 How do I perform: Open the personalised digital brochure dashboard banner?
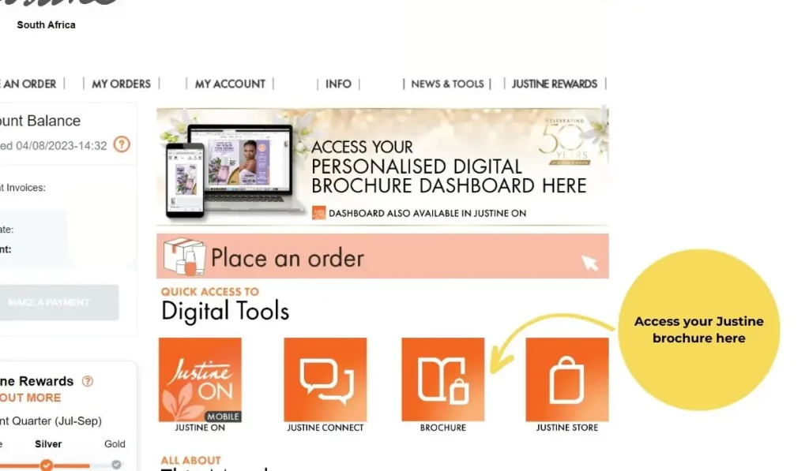coord(382,166)
